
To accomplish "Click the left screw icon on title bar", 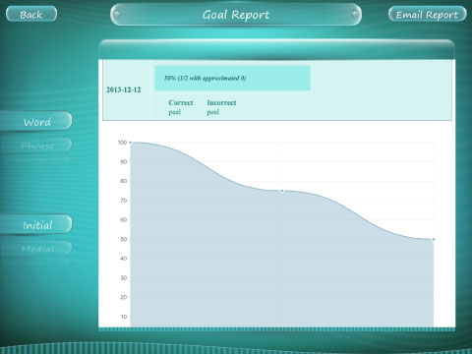I will (117, 15).
